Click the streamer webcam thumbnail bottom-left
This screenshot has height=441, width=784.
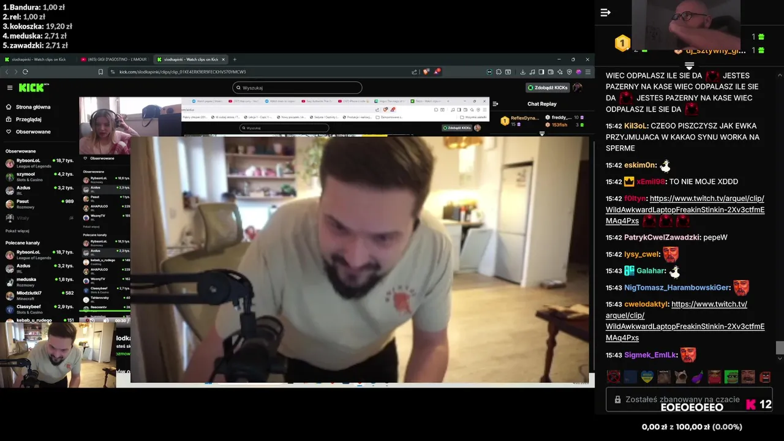pyautogui.click(x=58, y=354)
